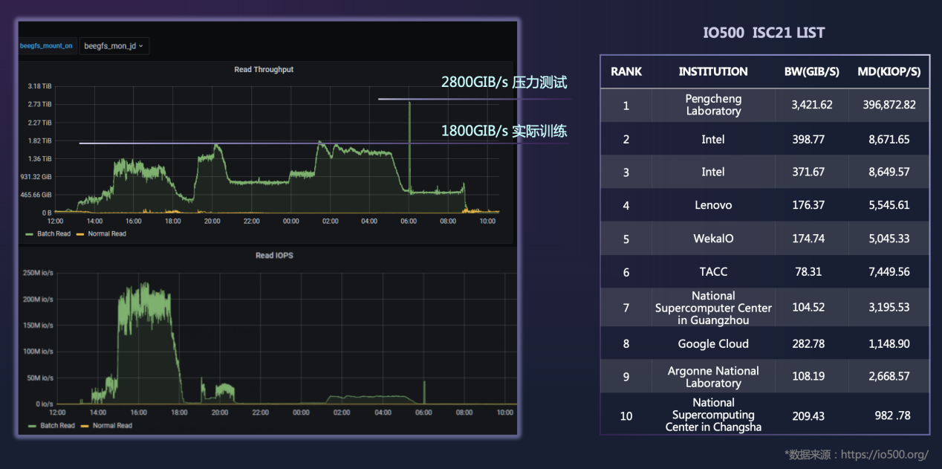This screenshot has height=469, width=942.
Task: Click the rank 1 number cell
Action: point(626,106)
